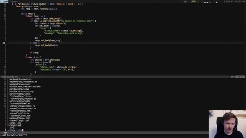Select frontend/pkg/package.js in file list

point(23,99)
